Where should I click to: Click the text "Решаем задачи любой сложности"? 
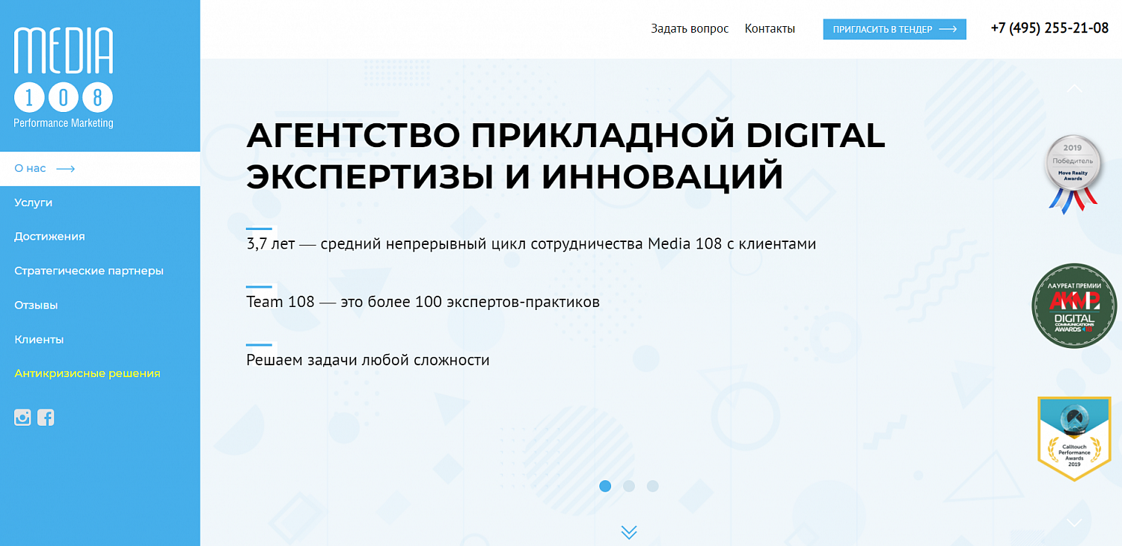368,360
